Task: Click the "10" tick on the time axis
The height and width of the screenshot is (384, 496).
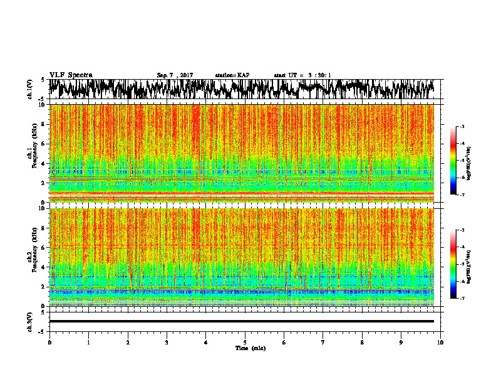Action: [x=440, y=342]
